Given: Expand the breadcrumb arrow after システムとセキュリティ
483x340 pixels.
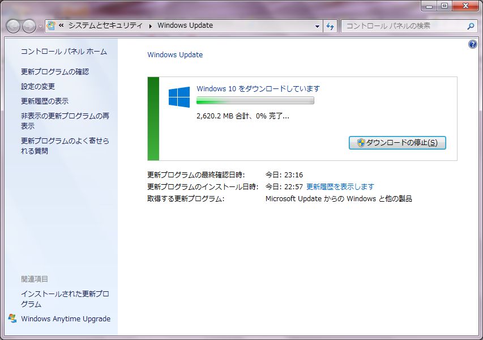Looking at the screenshot, I should point(150,26).
